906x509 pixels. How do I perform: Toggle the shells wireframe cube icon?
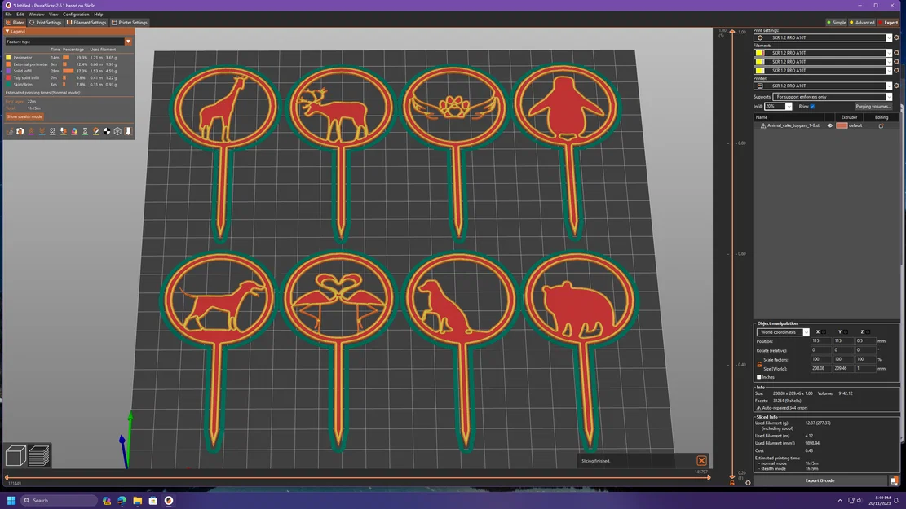pos(117,132)
